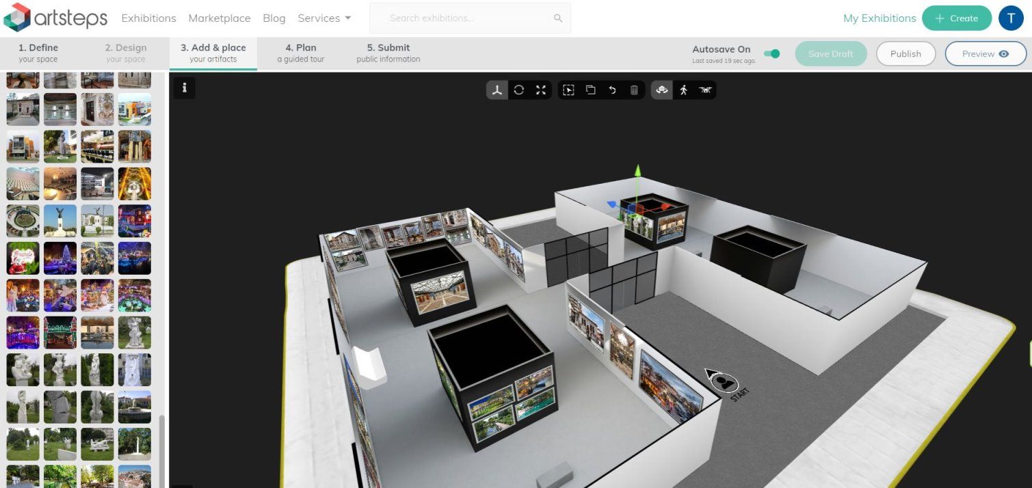Toggle the Autosave switch off
Screen dimensions: 1032x488
pos(771,54)
